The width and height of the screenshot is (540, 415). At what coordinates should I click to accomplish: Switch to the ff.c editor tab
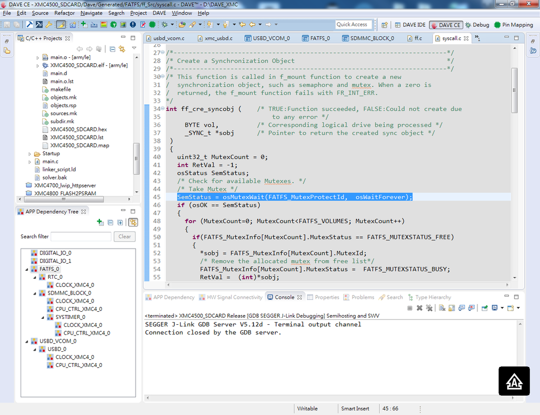(x=414, y=38)
